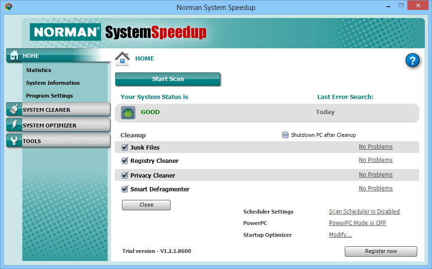
Task: Open Smart Defragmenter No Problems link
Action: 376,188
